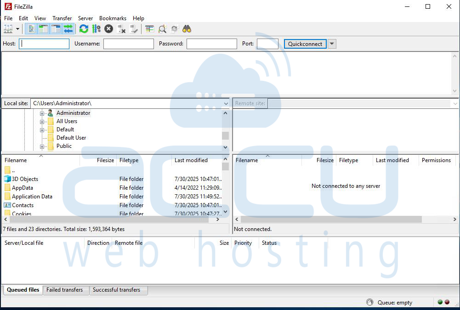Image resolution: width=460 pixels, height=310 pixels.
Task: Select the 3D Objects folder row
Action: [x=112, y=179]
